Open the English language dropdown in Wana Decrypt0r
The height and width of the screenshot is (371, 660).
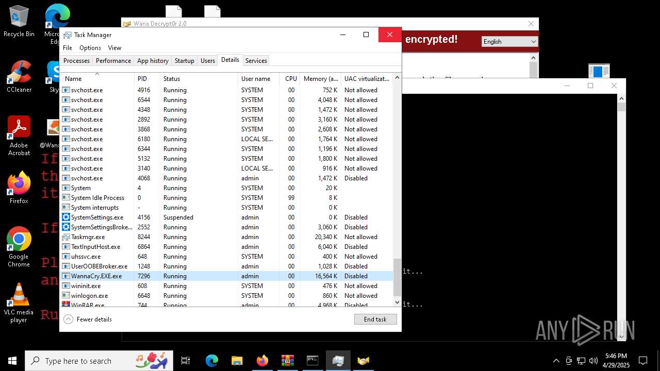(509, 42)
